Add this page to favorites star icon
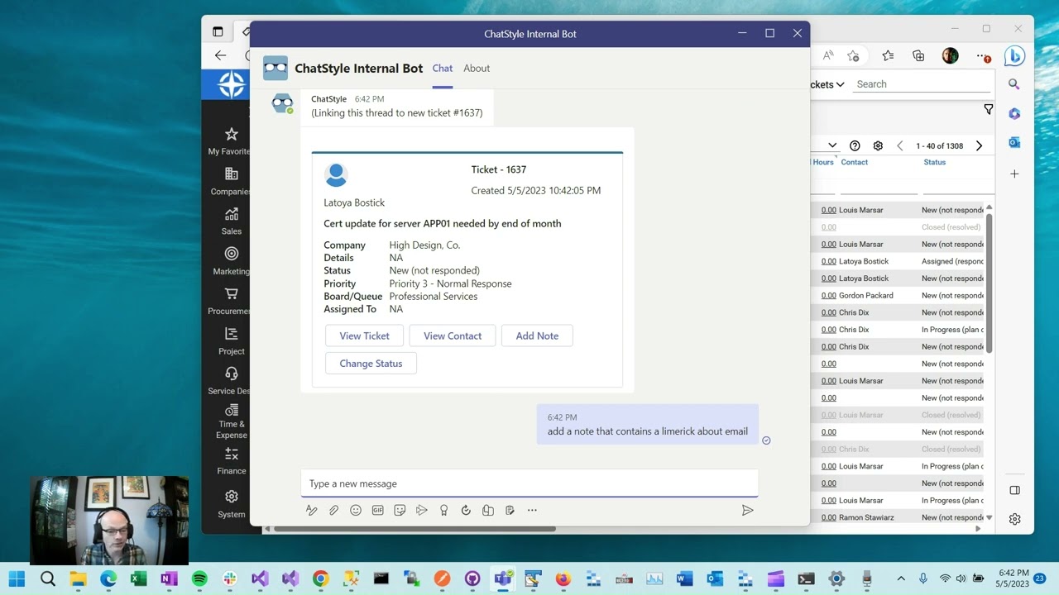This screenshot has height=595, width=1059. [x=853, y=55]
